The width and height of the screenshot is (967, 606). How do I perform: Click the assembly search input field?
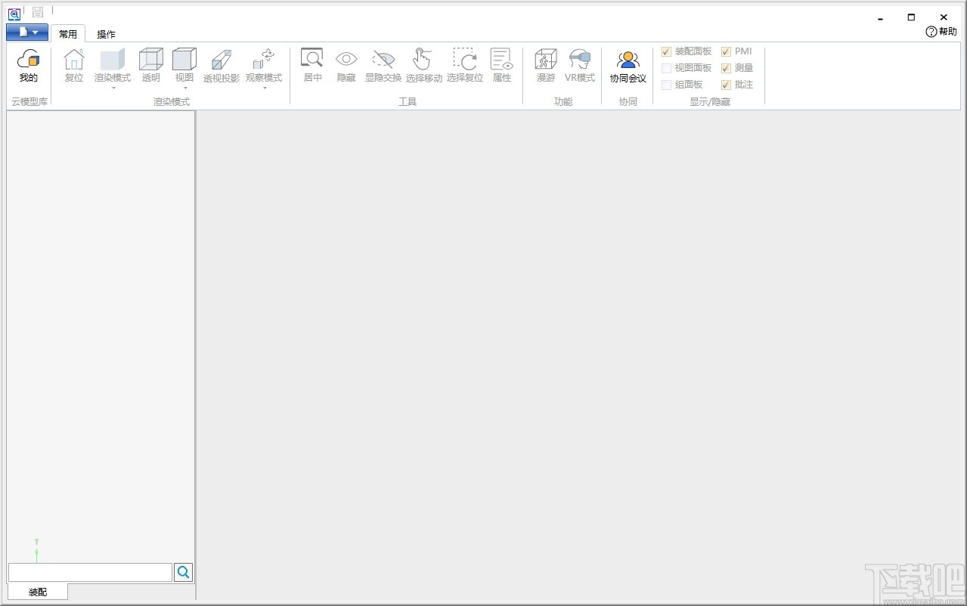(x=90, y=573)
